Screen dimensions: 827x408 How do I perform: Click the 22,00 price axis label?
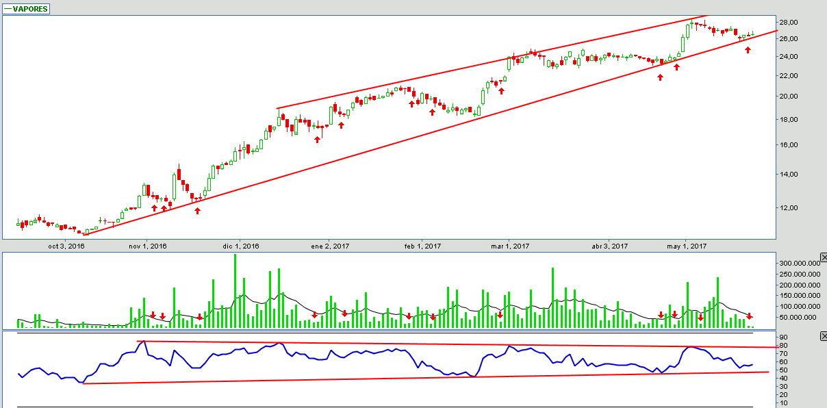point(790,76)
